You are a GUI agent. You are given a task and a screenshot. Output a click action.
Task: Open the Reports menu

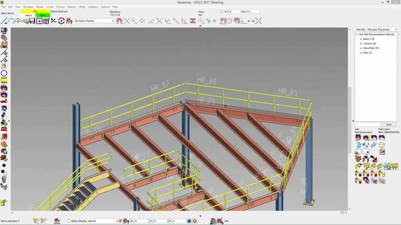(71, 7)
